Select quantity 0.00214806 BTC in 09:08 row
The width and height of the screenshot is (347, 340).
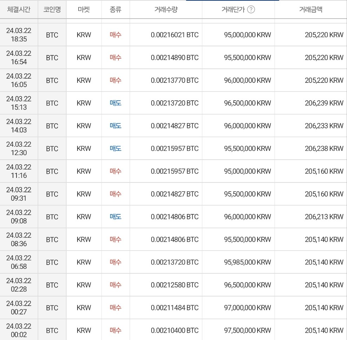tap(175, 217)
